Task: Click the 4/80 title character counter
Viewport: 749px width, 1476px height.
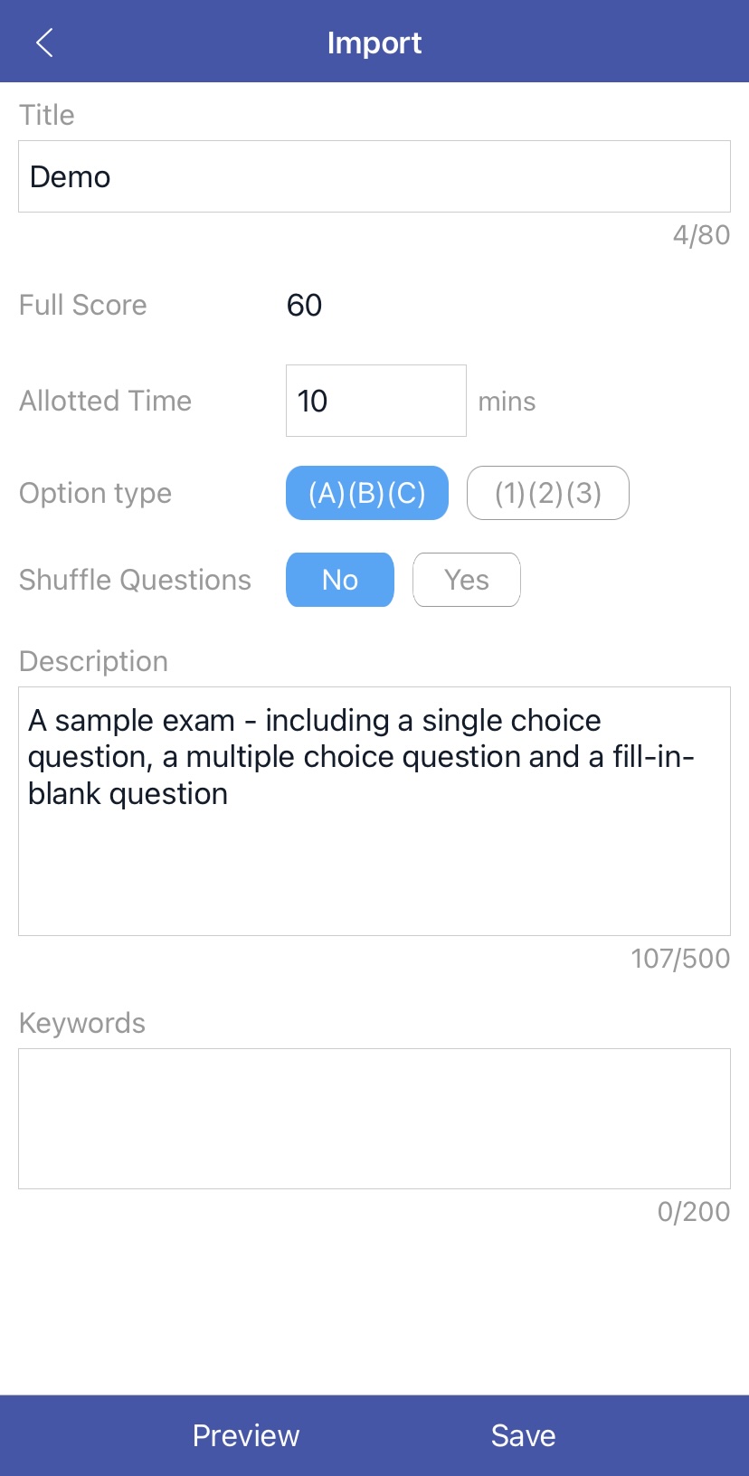Action: (x=701, y=235)
